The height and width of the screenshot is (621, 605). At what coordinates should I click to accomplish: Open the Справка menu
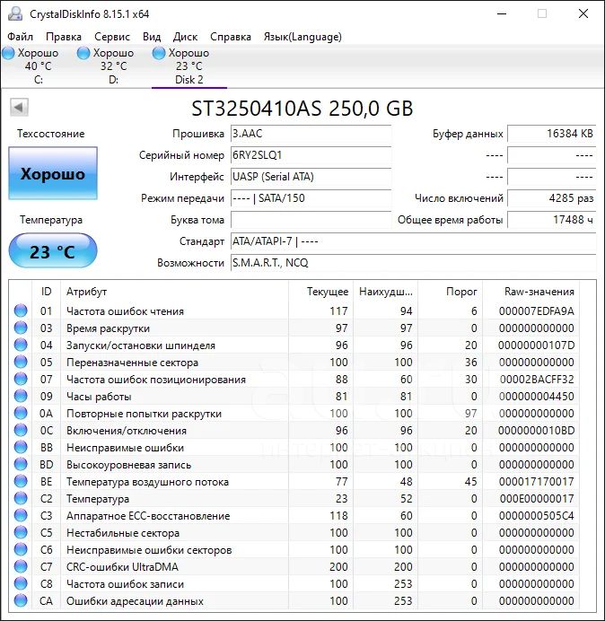tap(231, 37)
